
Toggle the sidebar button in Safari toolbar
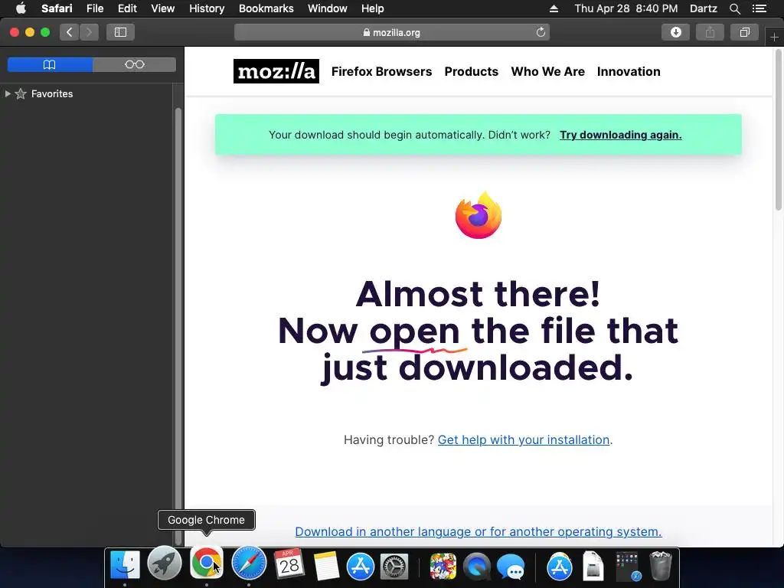tap(120, 32)
